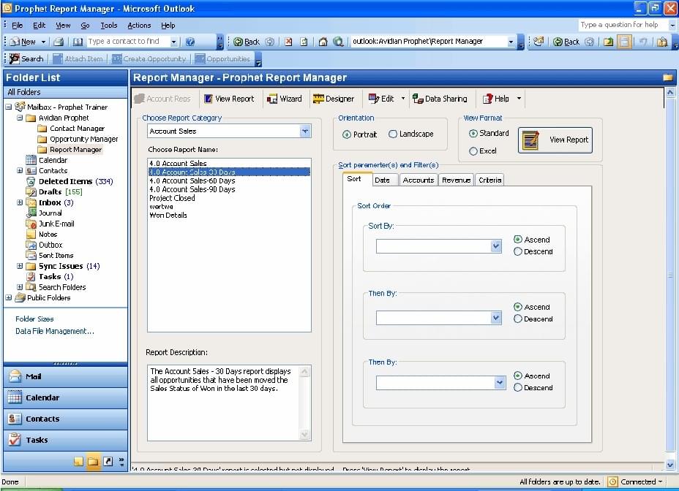Image resolution: width=679 pixels, height=491 pixels.
Task: Click the New mail toolbar button
Action: click(24, 42)
